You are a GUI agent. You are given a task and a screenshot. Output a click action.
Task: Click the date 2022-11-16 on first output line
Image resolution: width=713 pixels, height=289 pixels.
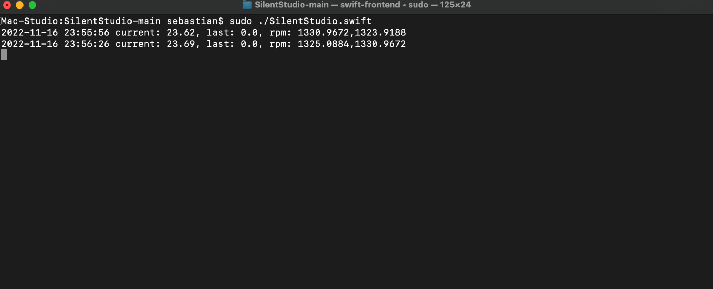(x=30, y=32)
